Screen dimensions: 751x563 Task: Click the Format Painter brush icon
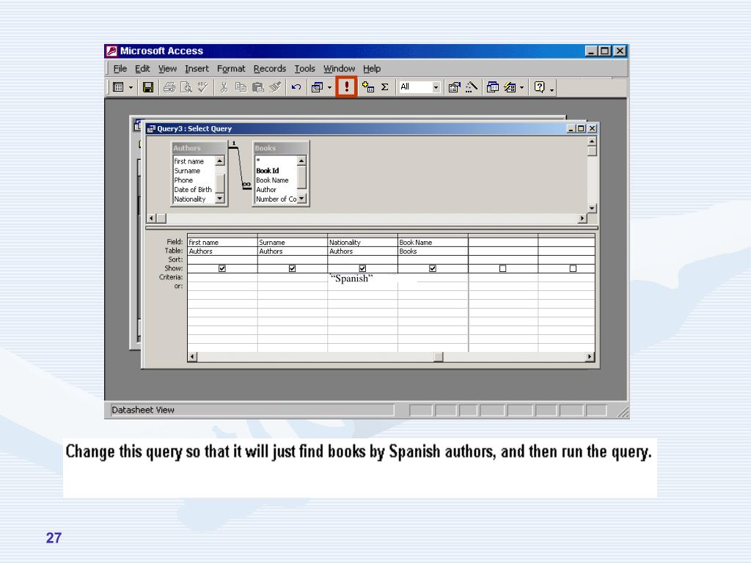coord(275,87)
